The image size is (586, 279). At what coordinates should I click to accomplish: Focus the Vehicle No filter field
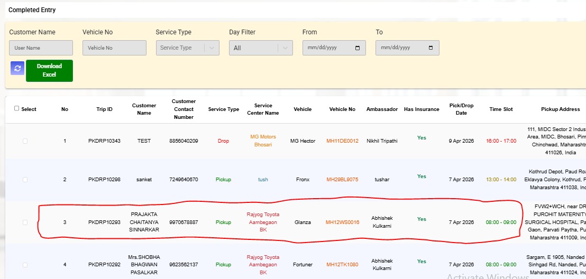click(x=114, y=48)
